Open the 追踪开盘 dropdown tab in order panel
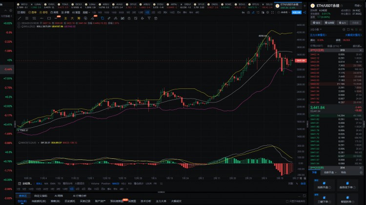 click(x=330, y=172)
